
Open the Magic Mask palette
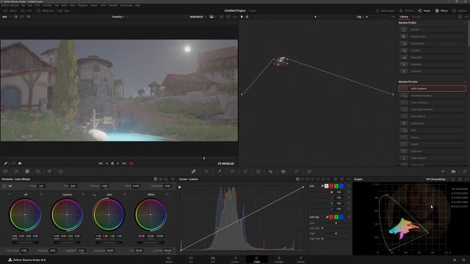coord(258,172)
